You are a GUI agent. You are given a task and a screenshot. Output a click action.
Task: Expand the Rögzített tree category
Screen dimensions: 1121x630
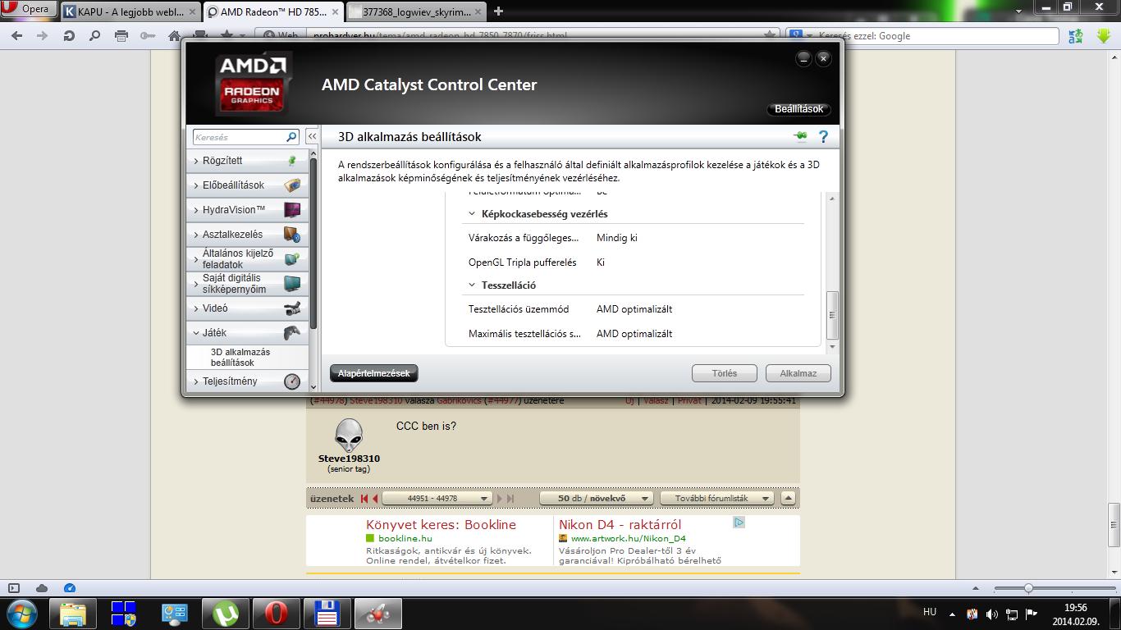[x=196, y=162]
